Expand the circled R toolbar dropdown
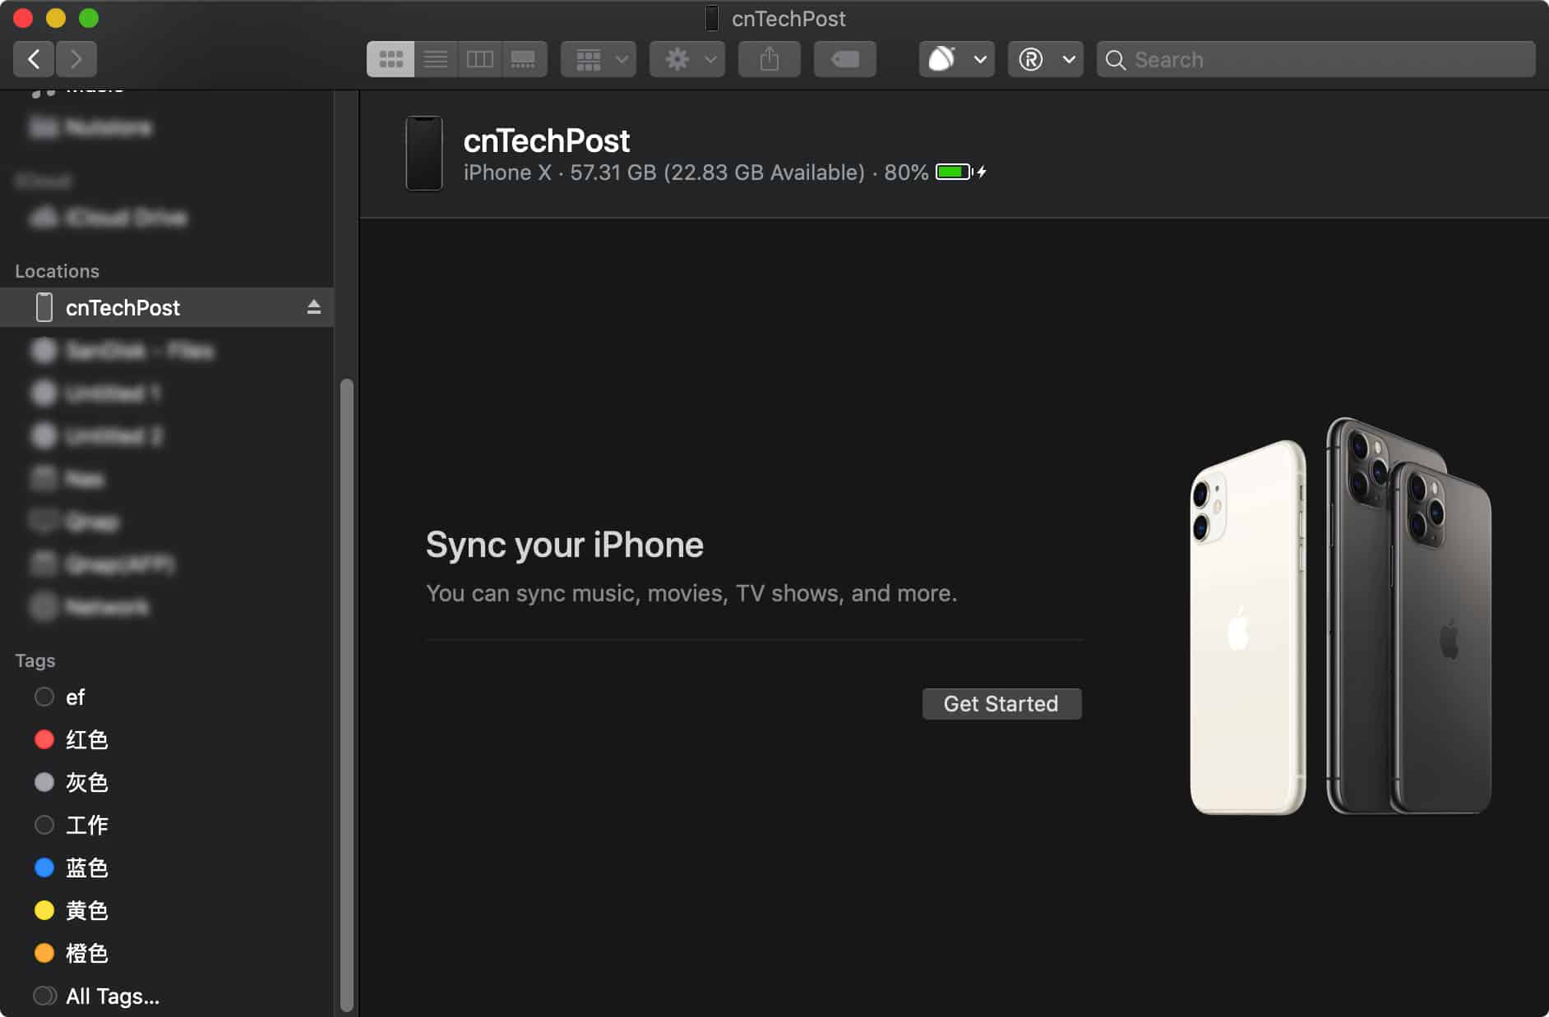The width and height of the screenshot is (1549, 1017). tap(1046, 58)
